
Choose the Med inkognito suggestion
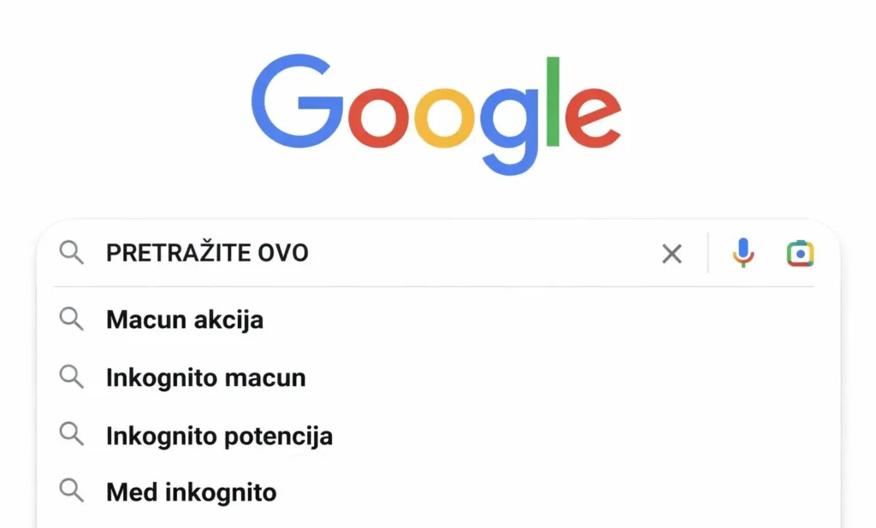[190, 491]
